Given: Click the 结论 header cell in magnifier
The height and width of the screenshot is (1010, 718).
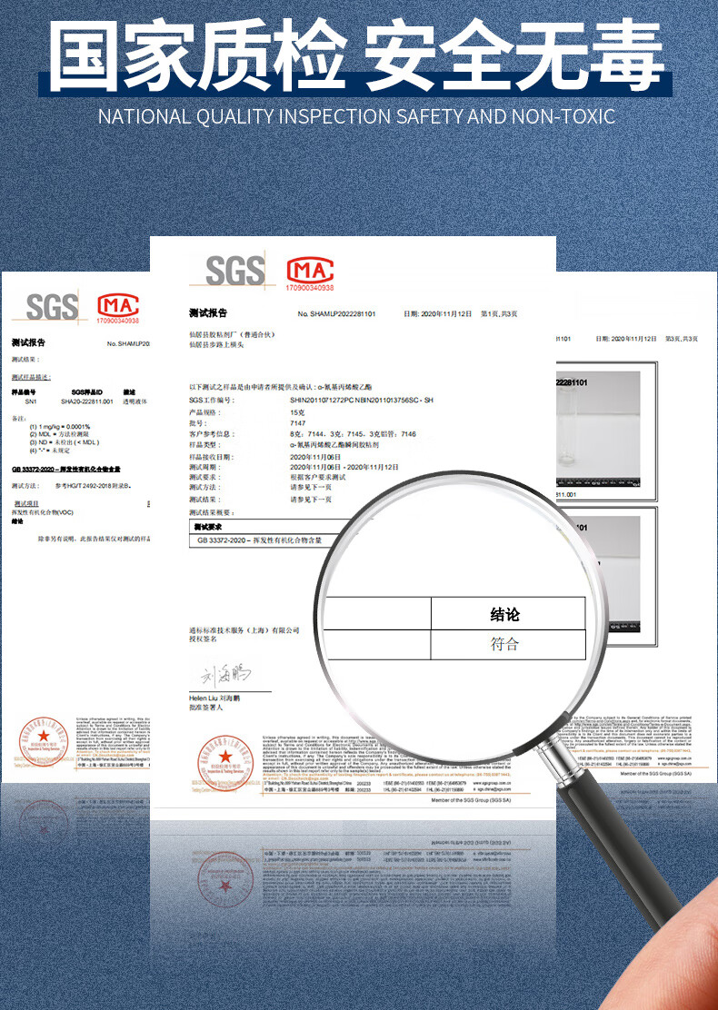Looking at the screenshot, I should [x=508, y=614].
